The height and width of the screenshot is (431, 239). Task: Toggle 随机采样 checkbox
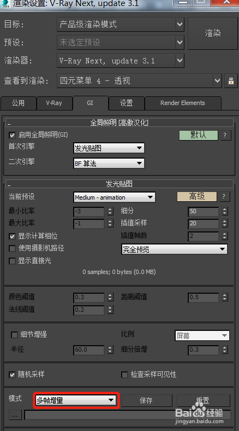point(12,374)
